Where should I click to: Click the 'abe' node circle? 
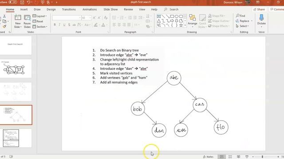point(174,78)
